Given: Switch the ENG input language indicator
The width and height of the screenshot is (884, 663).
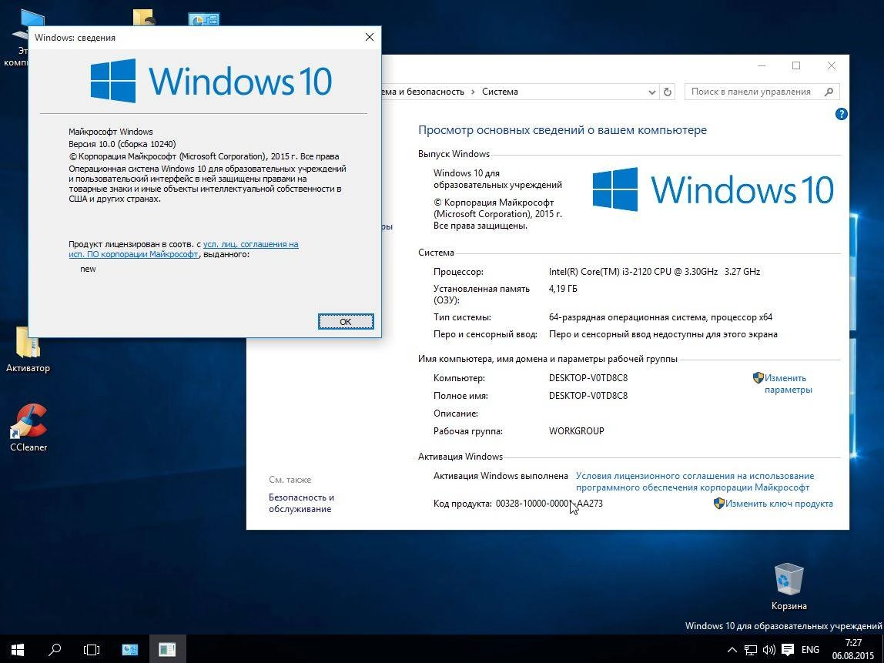Looking at the screenshot, I should click(x=810, y=649).
